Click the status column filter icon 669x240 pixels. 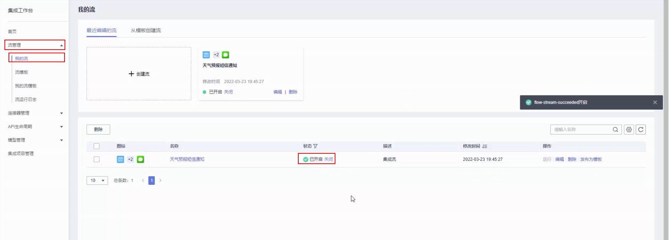click(315, 146)
